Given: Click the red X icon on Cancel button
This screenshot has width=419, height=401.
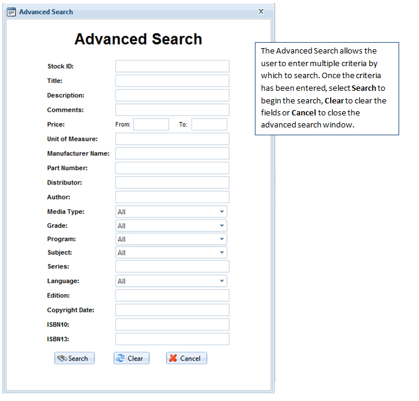Looking at the screenshot, I should (173, 358).
